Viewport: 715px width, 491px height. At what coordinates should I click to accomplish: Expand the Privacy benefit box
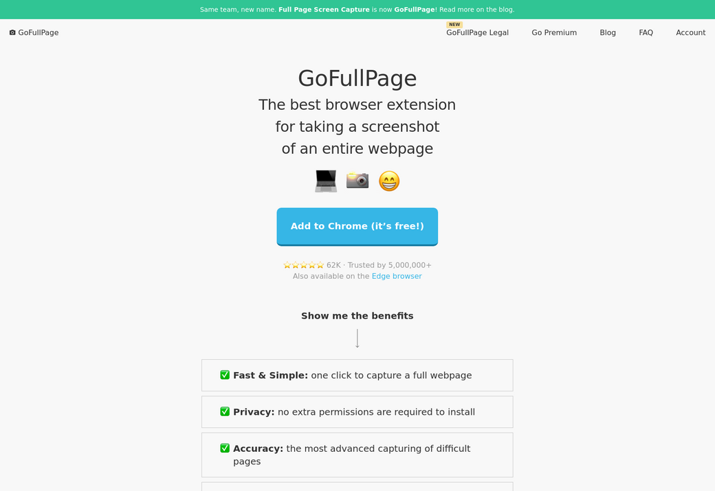click(x=357, y=411)
